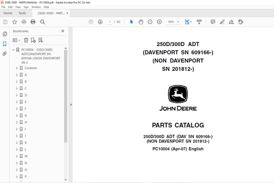
Task: Click the scrolling mode icon
Action: pyautogui.click(x=199, y=22)
